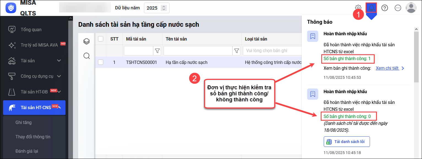422x159 pixels.
Task: Click the Tài sản HT-CNS water tap icon
Action: (x=12, y=107)
